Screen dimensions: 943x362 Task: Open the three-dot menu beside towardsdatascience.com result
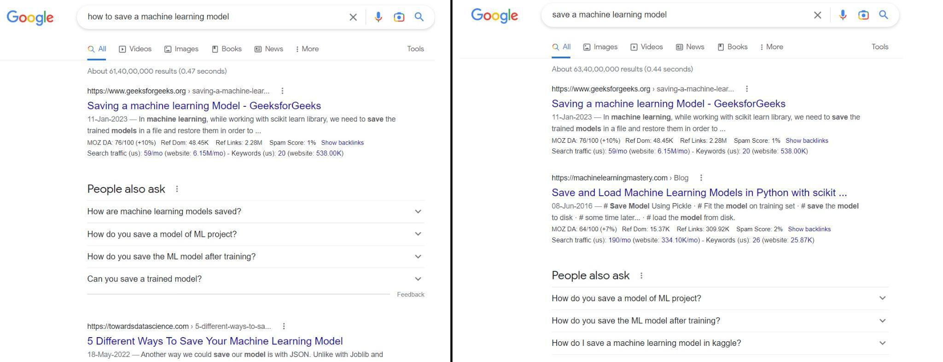click(x=284, y=326)
